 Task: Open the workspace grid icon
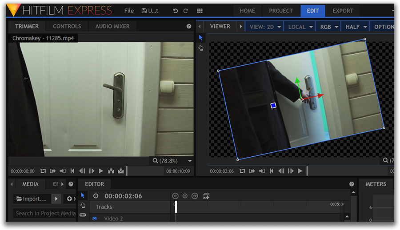pyautogui.click(x=200, y=11)
